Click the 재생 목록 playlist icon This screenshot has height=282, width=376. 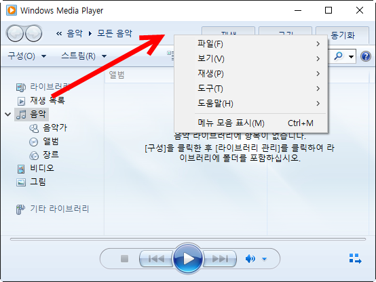click(x=21, y=101)
